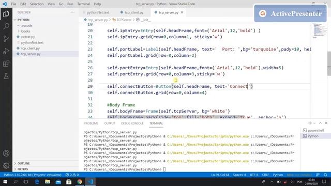The width and height of the screenshot is (331, 186).
Task: Open File Explorer from taskbar
Action: pos(48,182)
